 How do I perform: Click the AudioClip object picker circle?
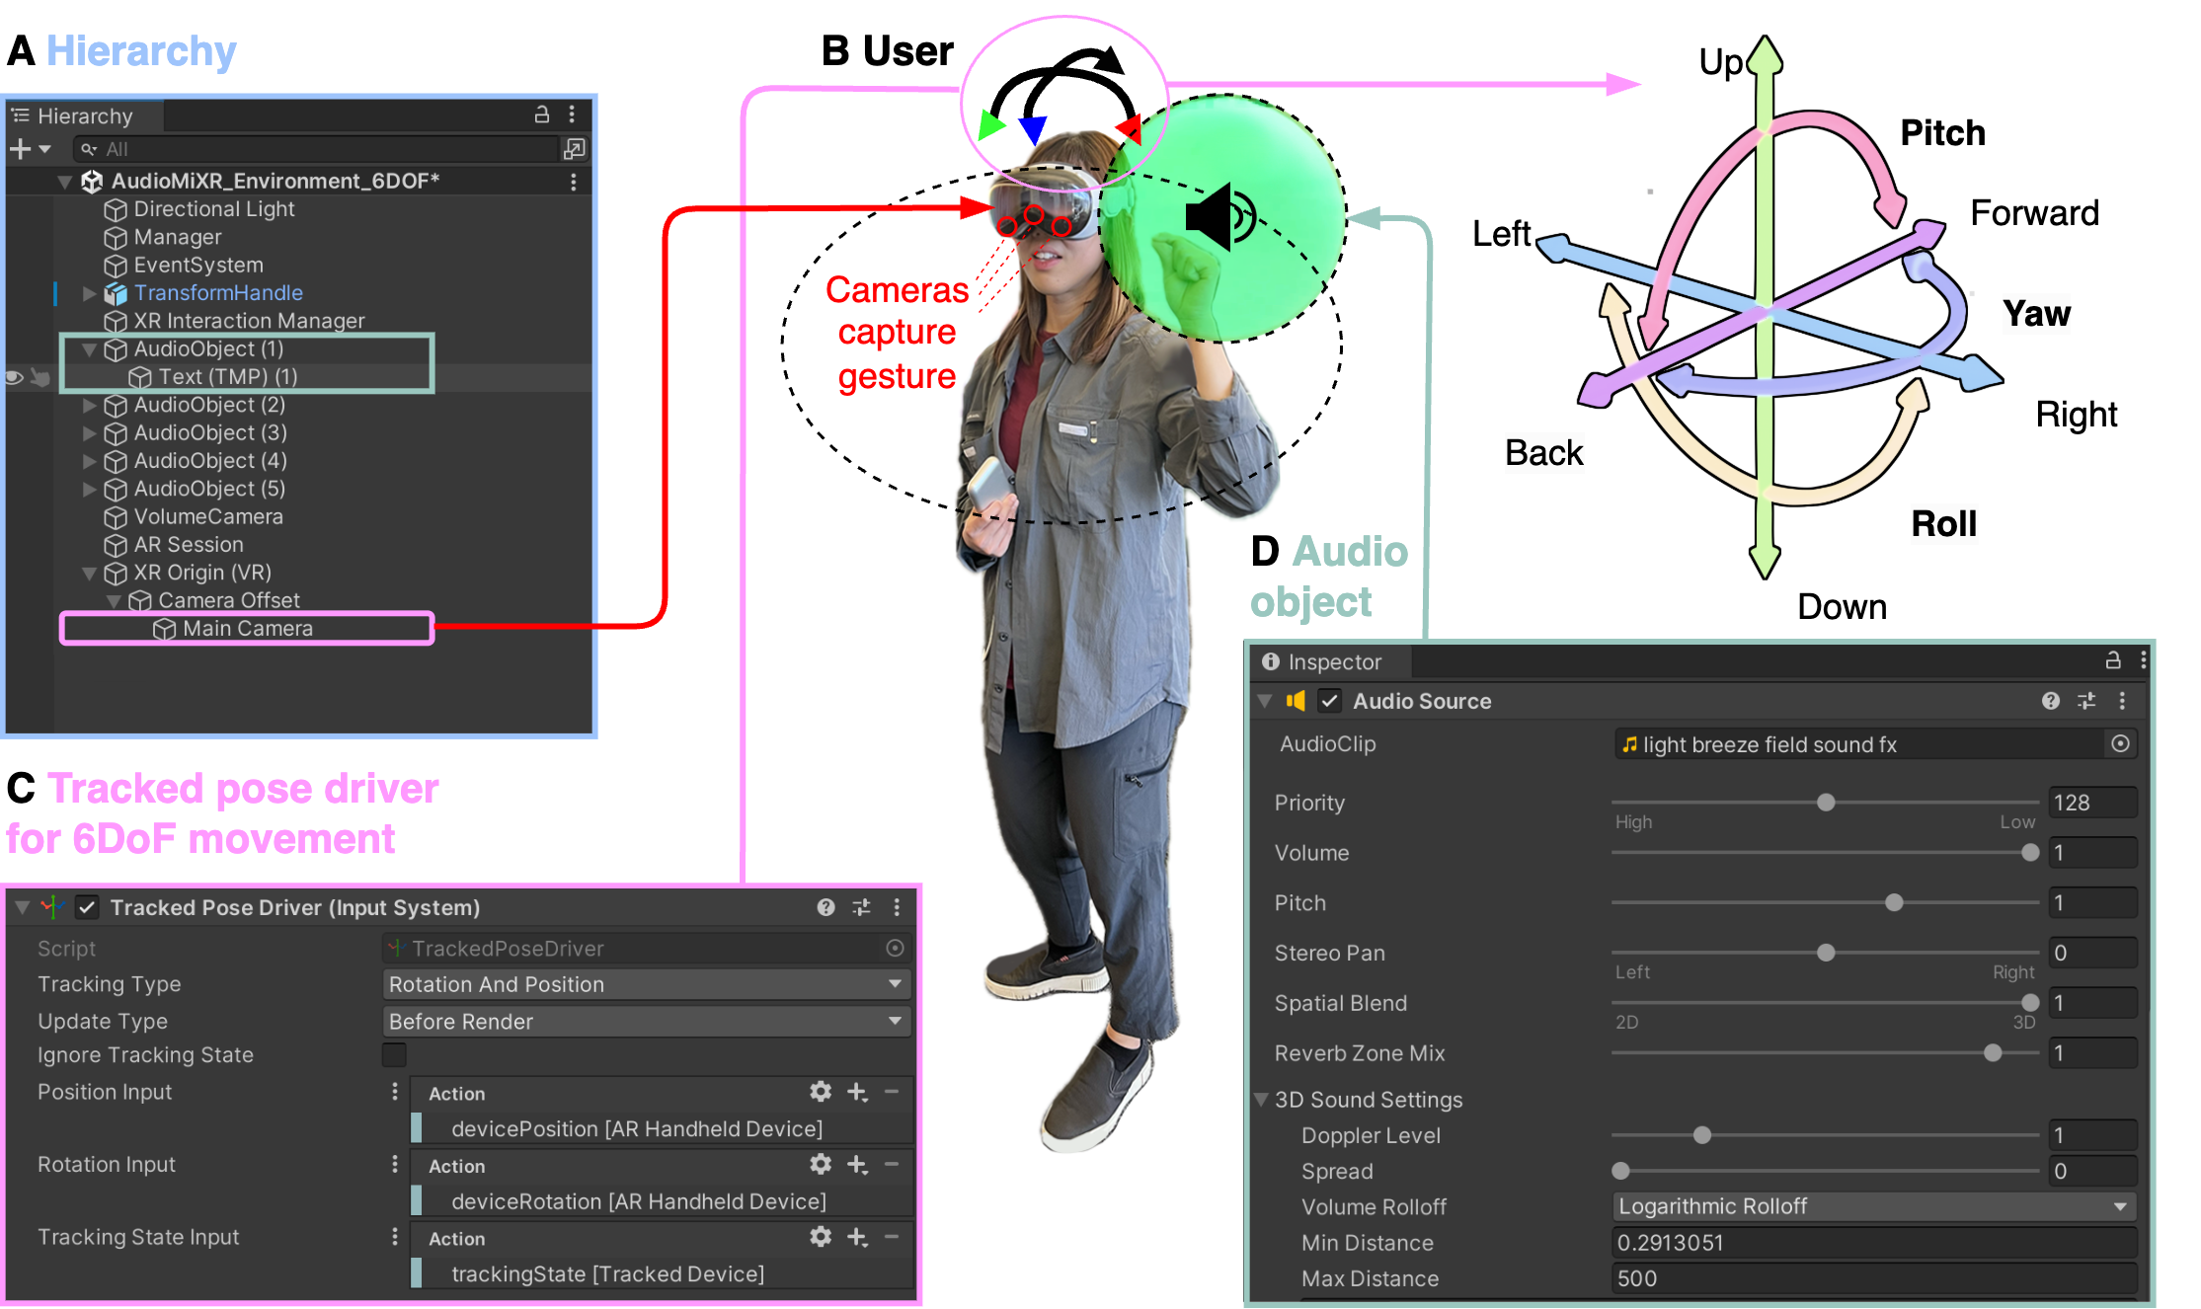2120,744
